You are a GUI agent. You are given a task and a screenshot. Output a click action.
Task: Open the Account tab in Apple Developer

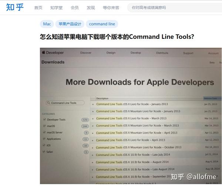click(x=213, y=53)
